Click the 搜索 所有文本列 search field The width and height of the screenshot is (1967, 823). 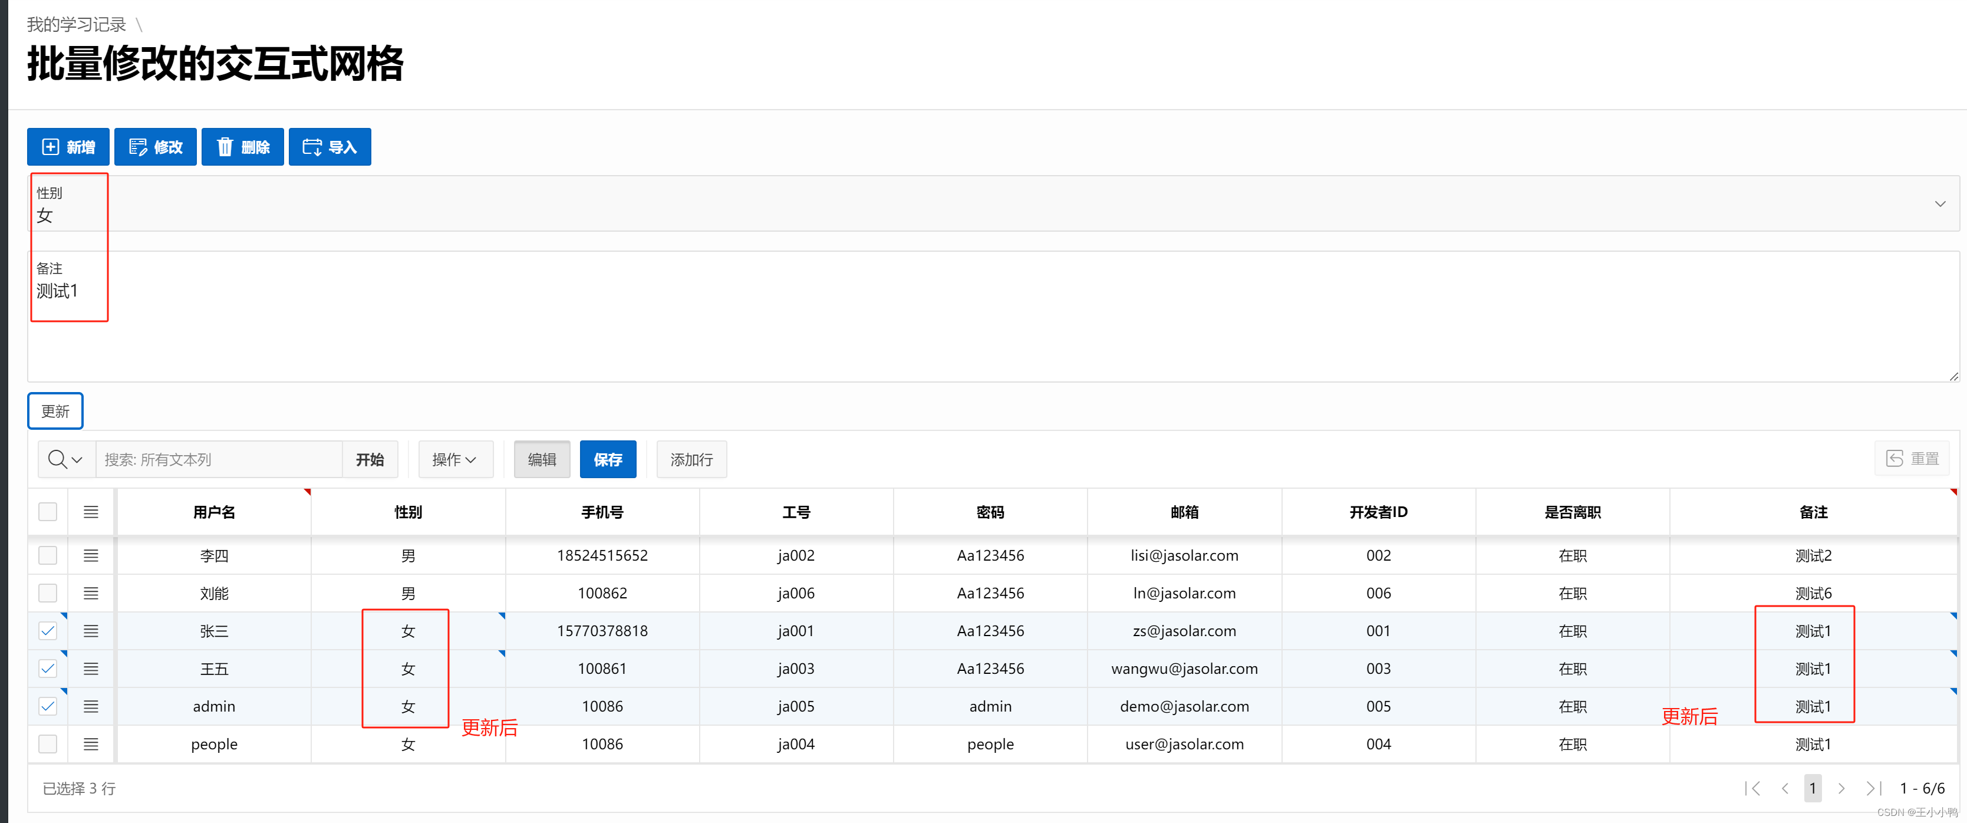pos(218,460)
